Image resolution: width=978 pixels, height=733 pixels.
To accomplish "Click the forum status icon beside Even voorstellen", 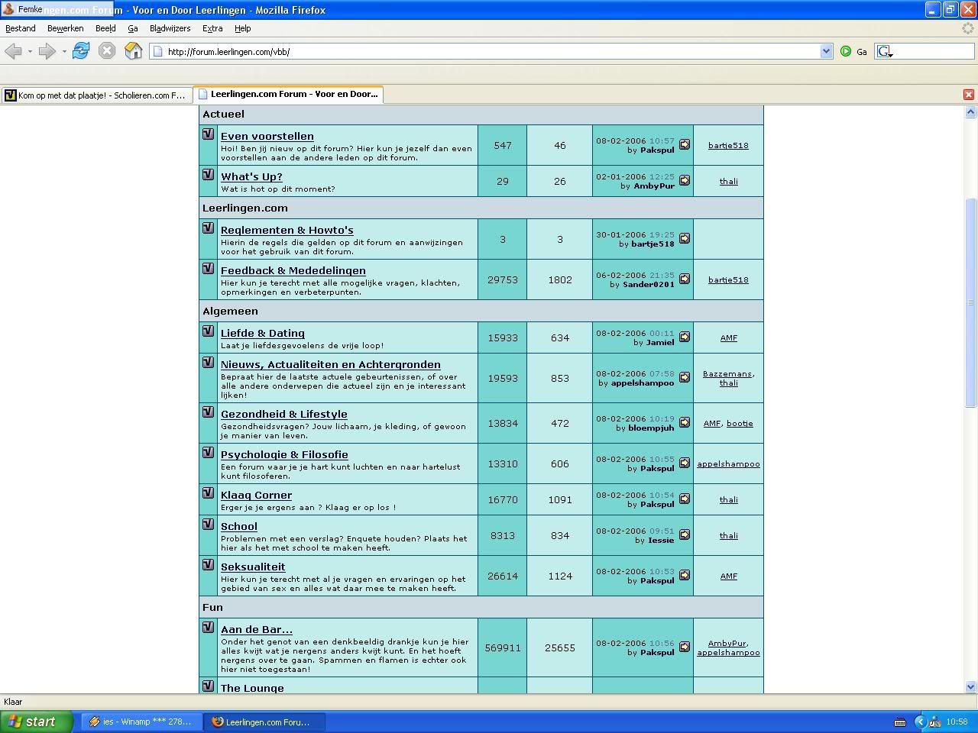I will pos(208,134).
